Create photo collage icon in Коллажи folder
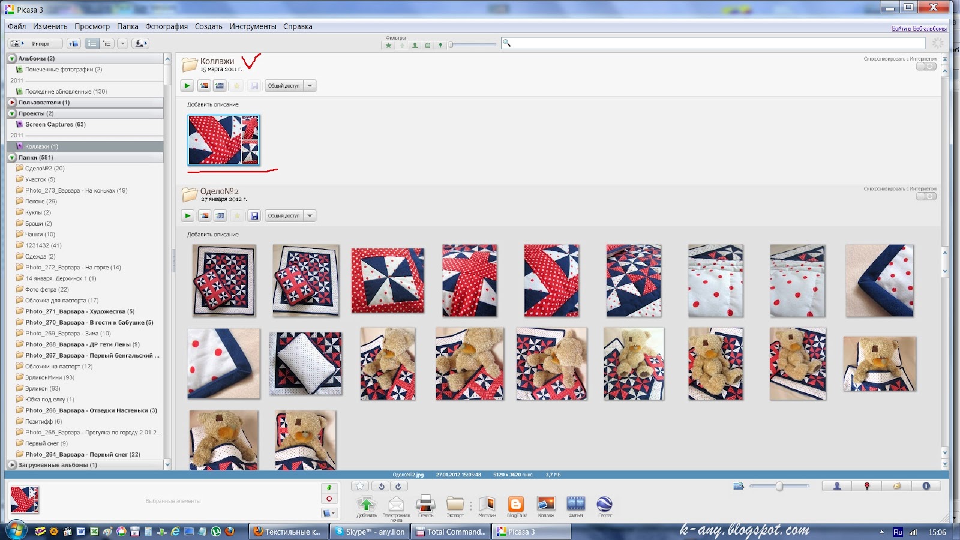Screen dimensions: 960x540 [x=204, y=86]
